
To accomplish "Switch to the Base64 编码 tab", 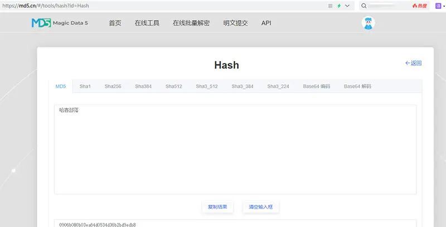I will coord(316,86).
